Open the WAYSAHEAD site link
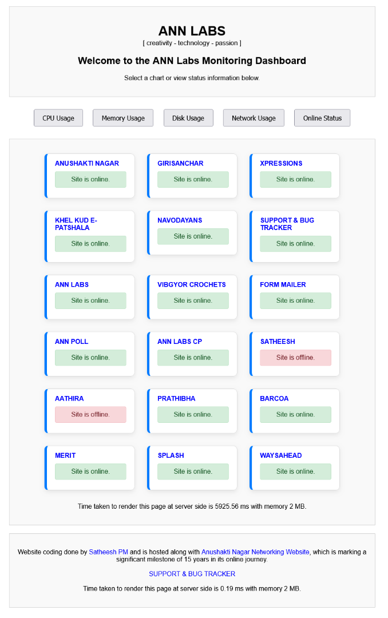The height and width of the screenshot is (618, 388). (281, 455)
